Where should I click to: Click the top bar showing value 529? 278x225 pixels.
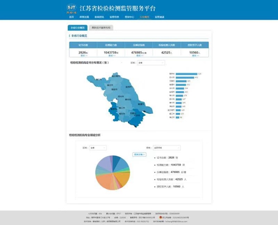pos(186,74)
